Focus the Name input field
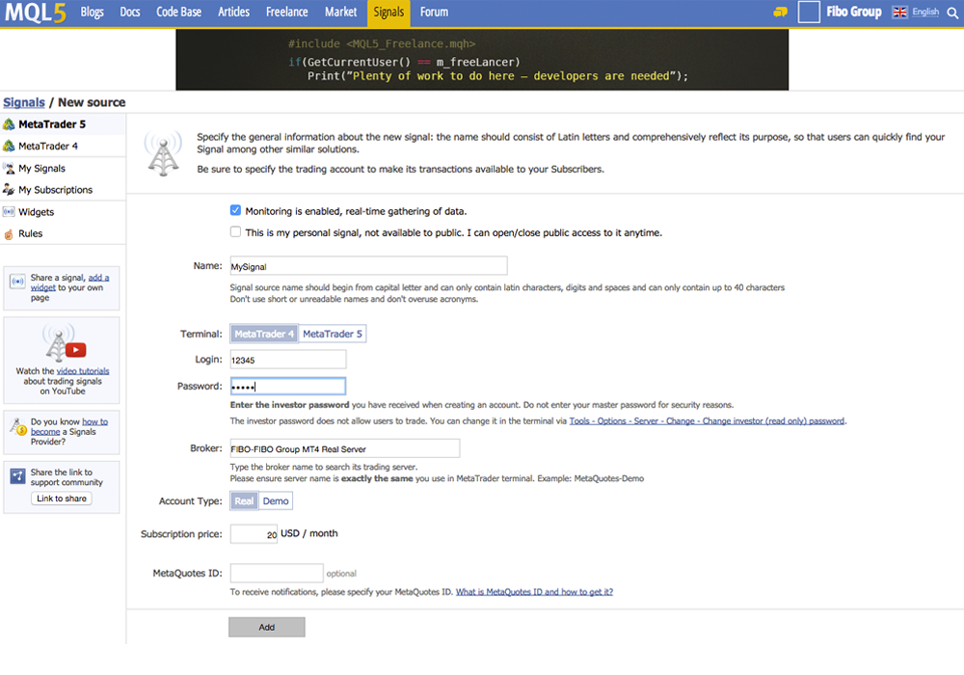Image resolution: width=964 pixels, height=675 pixels. pyautogui.click(x=369, y=265)
